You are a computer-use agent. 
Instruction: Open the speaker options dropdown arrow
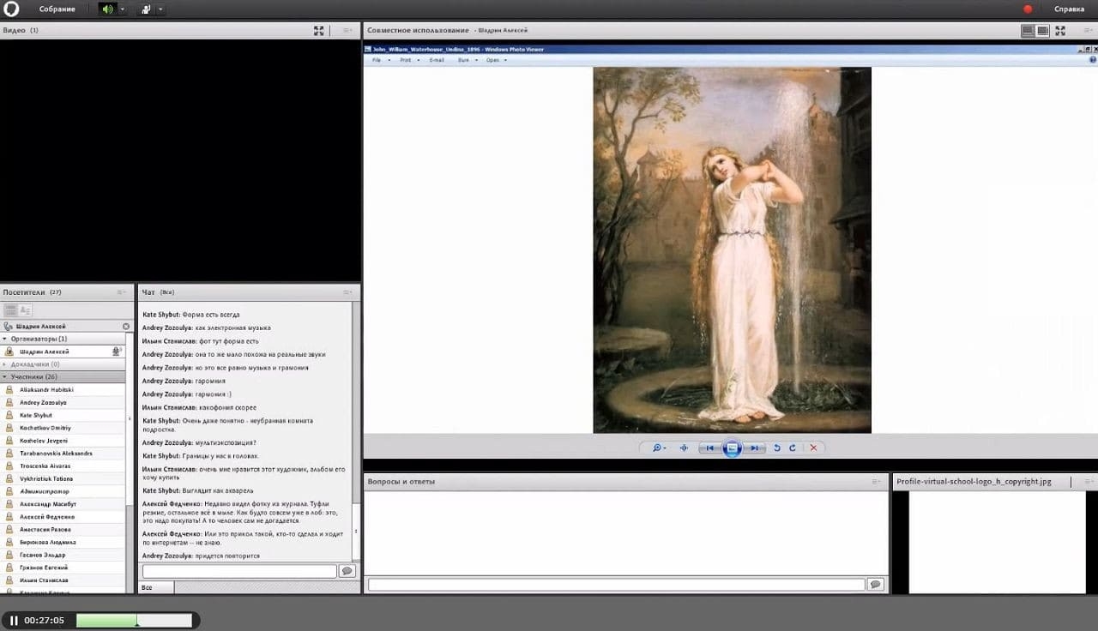tap(123, 9)
